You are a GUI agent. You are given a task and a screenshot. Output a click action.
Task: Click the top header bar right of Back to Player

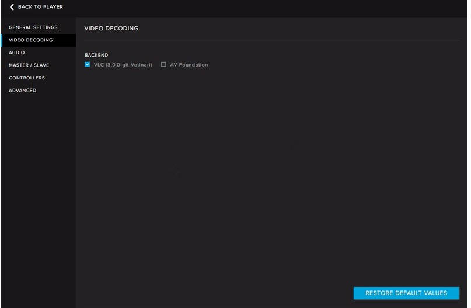click(x=263, y=8)
